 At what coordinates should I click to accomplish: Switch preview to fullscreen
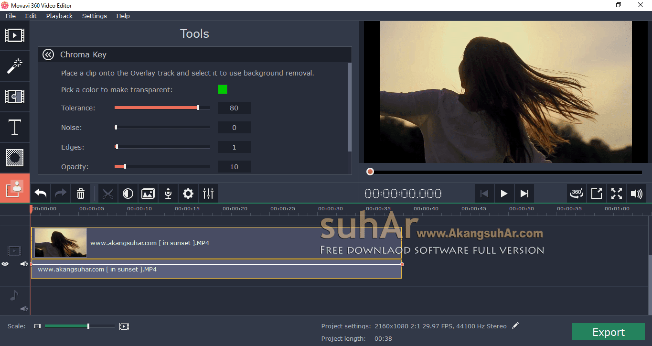point(617,194)
